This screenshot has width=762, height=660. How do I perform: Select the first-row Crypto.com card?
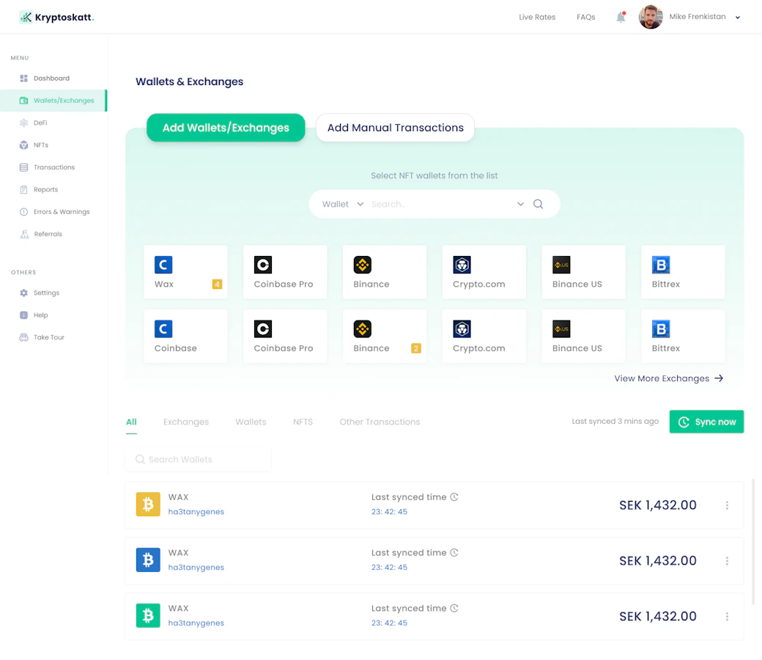point(484,272)
